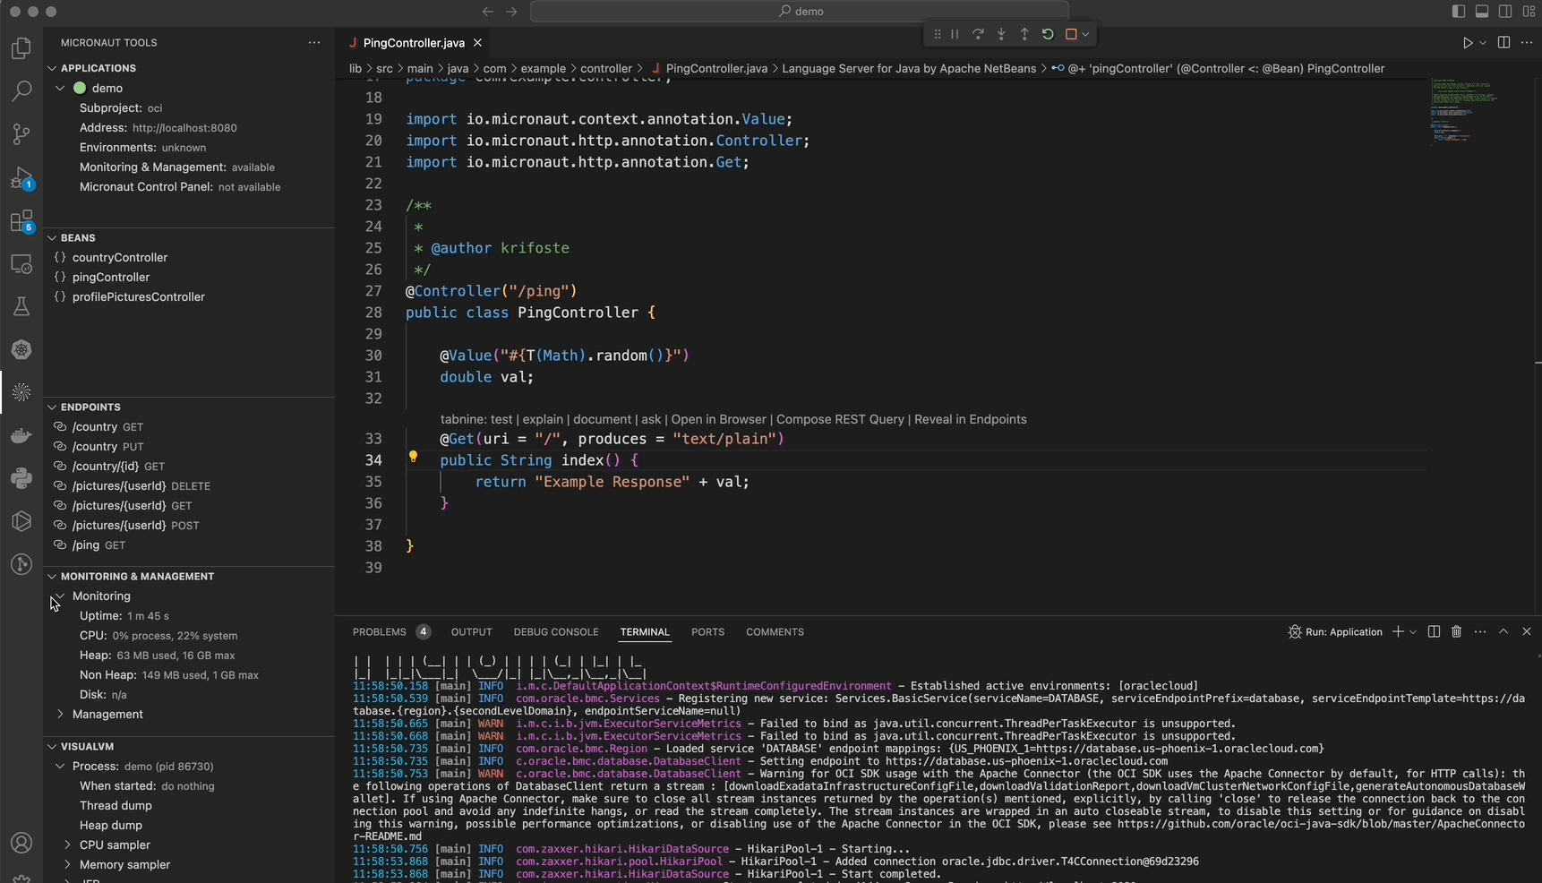Open the Extensions view with 5 badge

tap(21, 221)
